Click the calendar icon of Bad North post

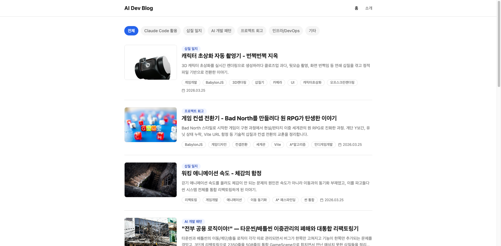click(x=340, y=145)
